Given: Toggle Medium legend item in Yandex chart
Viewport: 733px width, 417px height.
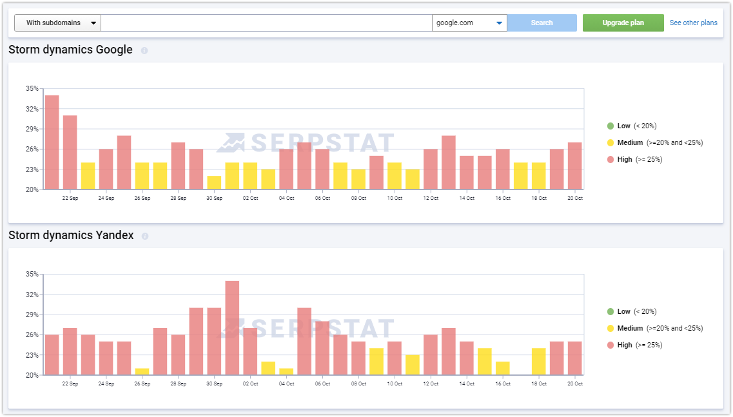Looking at the screenshot, I should [654, 328].
